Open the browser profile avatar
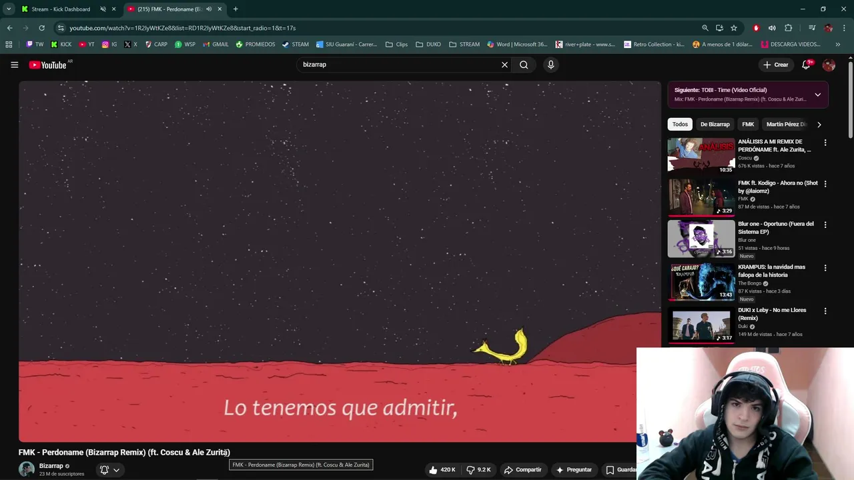 [828, 28]
